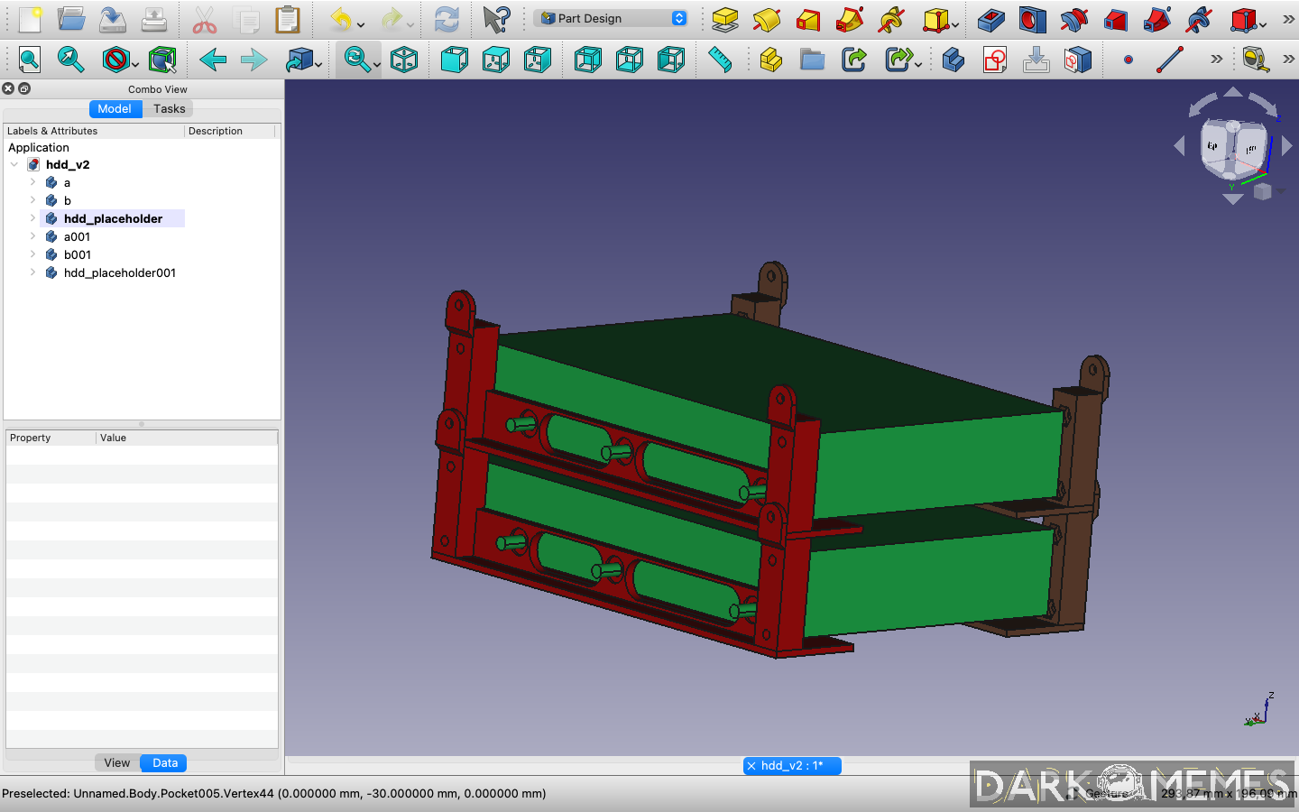This screenshot has height=812, width=1299.
Task: Select the Additive Loft tool
Action: (808, 19)
